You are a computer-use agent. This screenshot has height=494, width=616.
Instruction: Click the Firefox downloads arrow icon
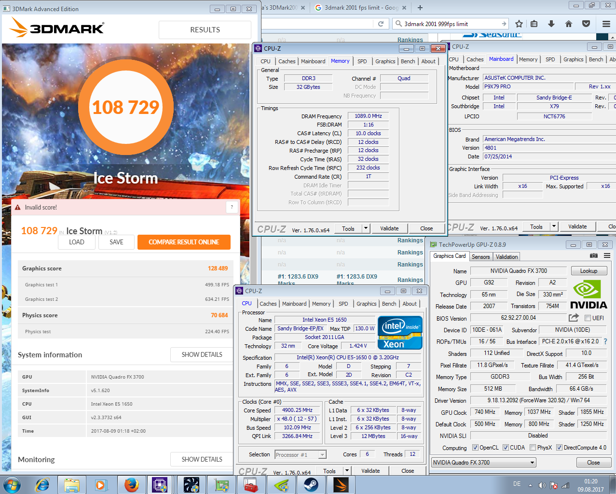(x=551, y=24)
